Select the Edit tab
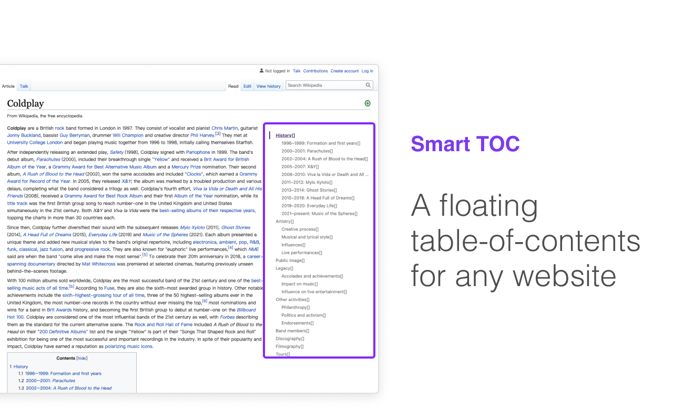This screenshot has width=673, height=420. pyautogui.click(x=247, y=86)
